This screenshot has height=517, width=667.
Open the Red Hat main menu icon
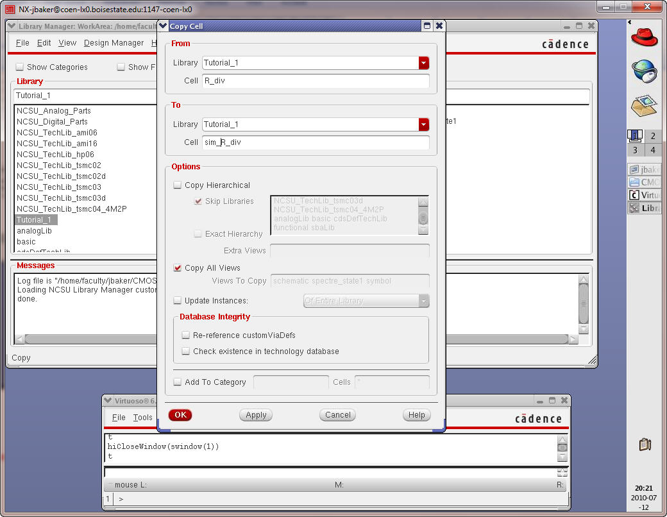tap(644, 37)
